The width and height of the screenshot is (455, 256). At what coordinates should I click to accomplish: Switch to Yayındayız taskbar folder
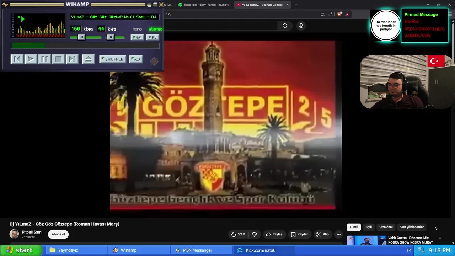click(x=77, y=250)
